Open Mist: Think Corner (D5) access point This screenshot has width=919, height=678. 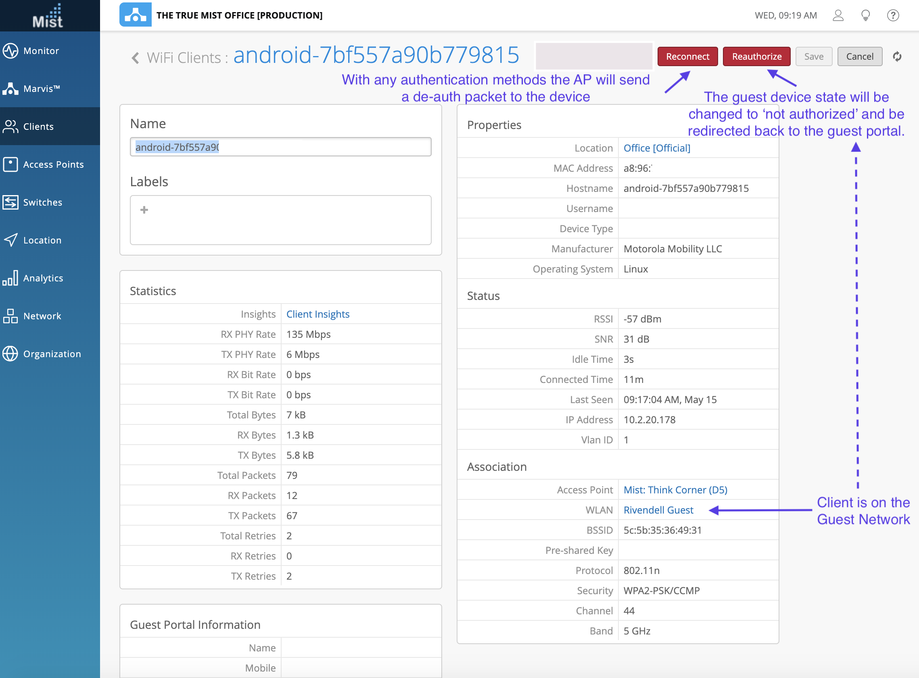click(675, 490)
